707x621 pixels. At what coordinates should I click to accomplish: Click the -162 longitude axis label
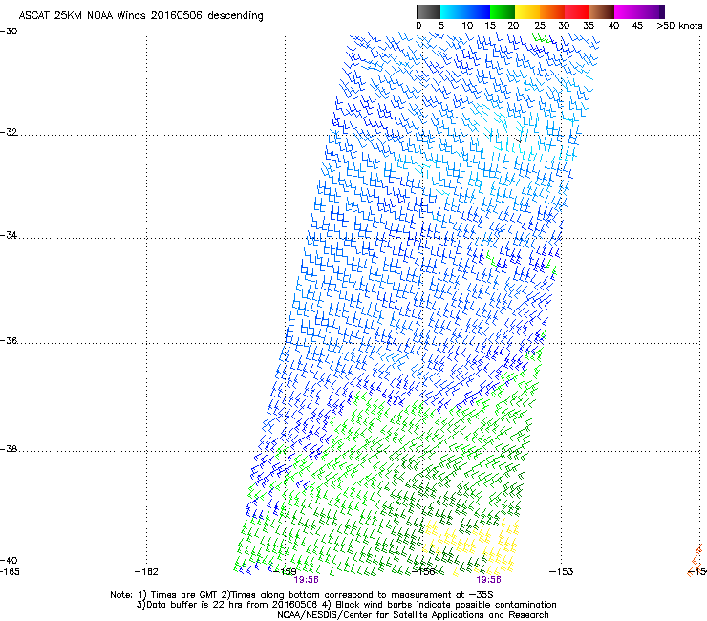click(x=146, y=572)
